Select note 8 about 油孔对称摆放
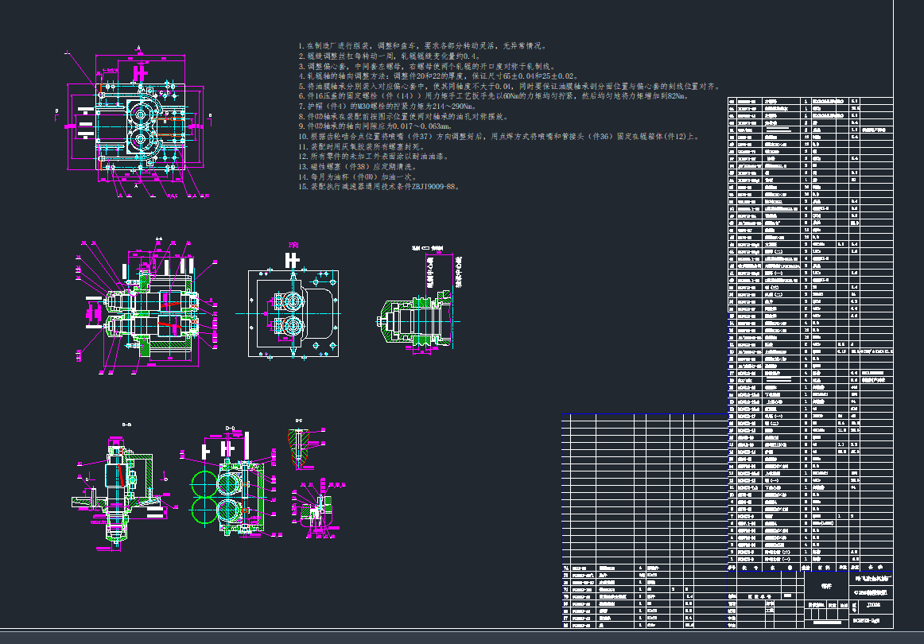924x644 pixels. coord(404,116)
